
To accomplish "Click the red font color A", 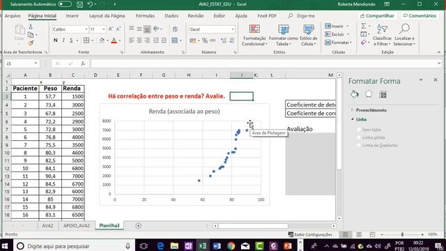I will 114,40.
